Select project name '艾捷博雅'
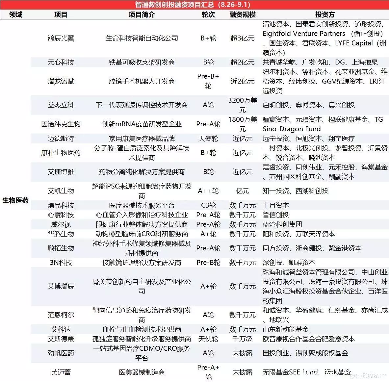 61,172
